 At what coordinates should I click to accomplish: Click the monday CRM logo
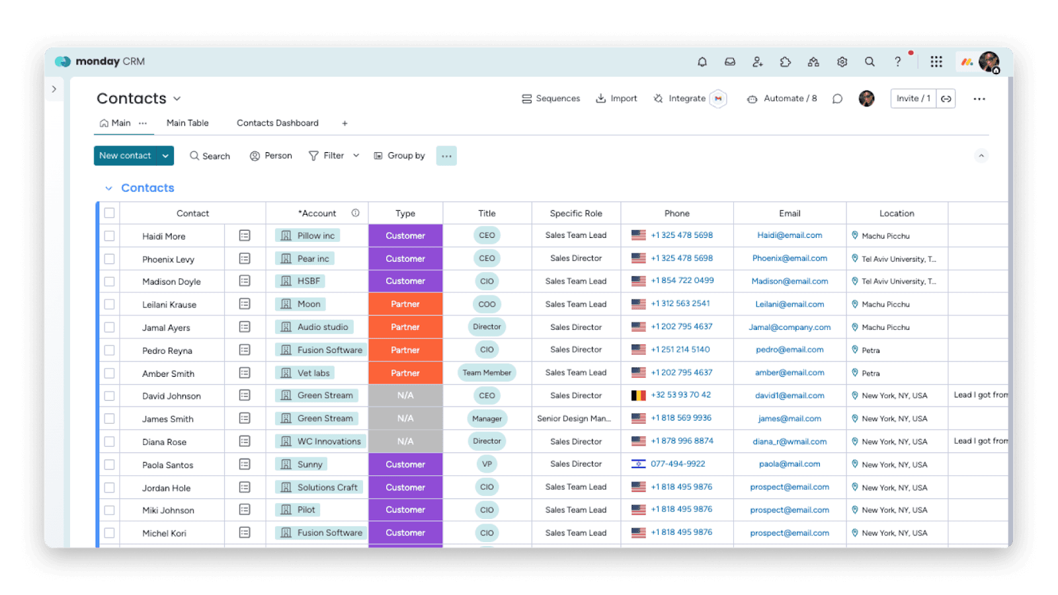(101, 61)
